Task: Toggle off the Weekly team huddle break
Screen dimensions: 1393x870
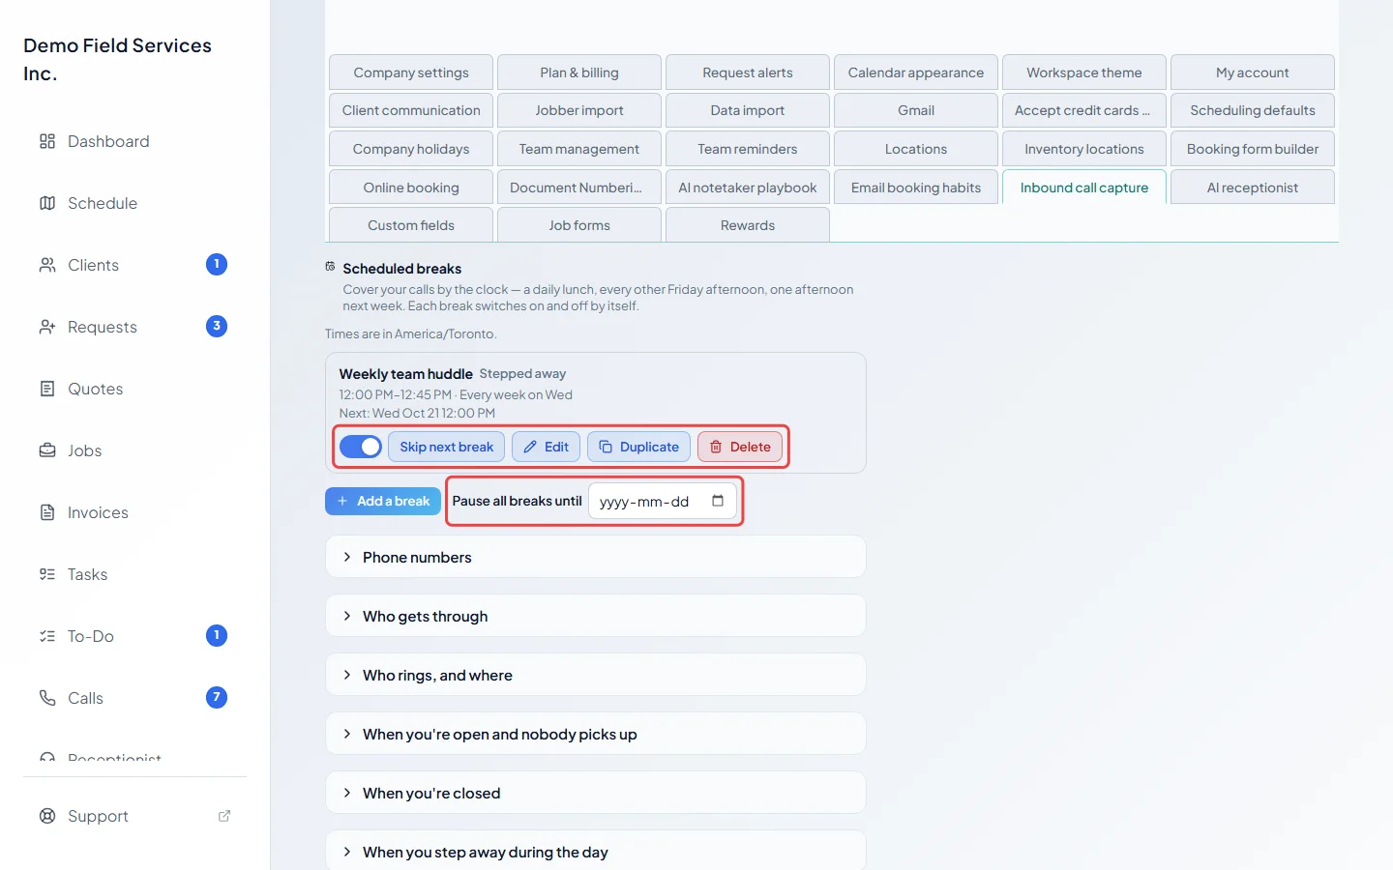Action: tap(361, 447)
